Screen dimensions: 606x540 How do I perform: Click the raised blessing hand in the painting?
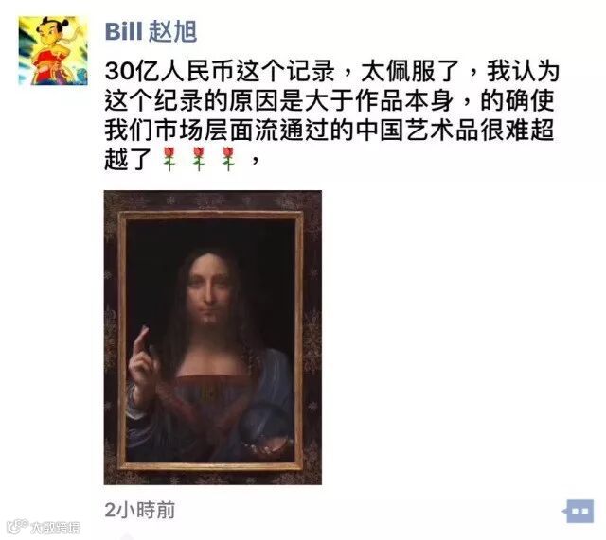[x=143, y=363]
